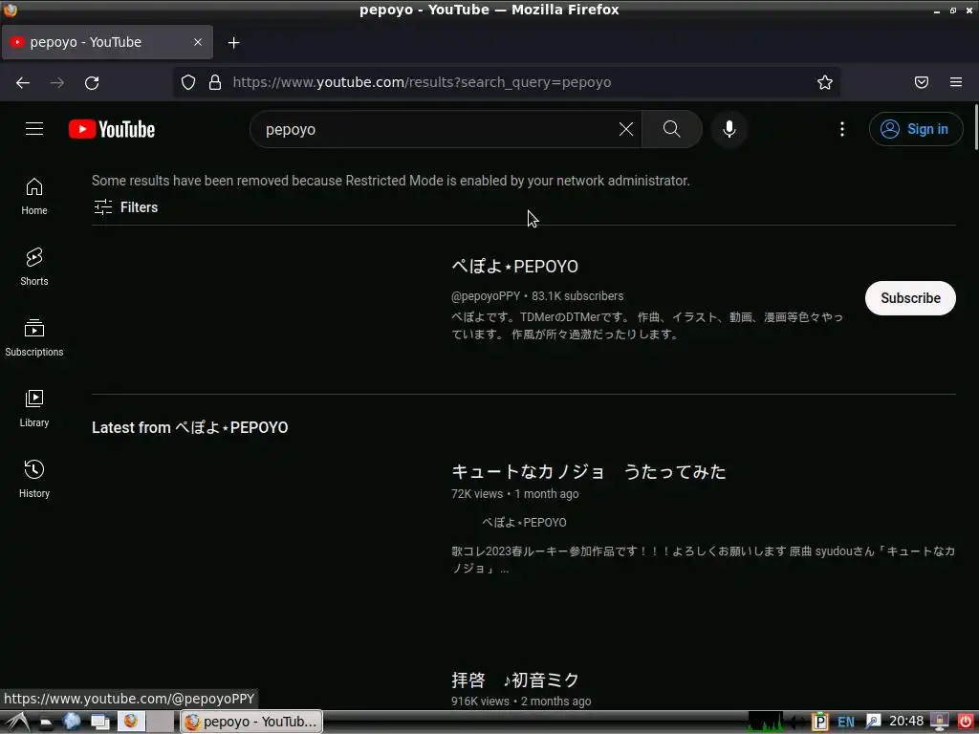Open the desktop start menu icon
Viewport: 979px width, 734px height.
(x=17, y=723)
